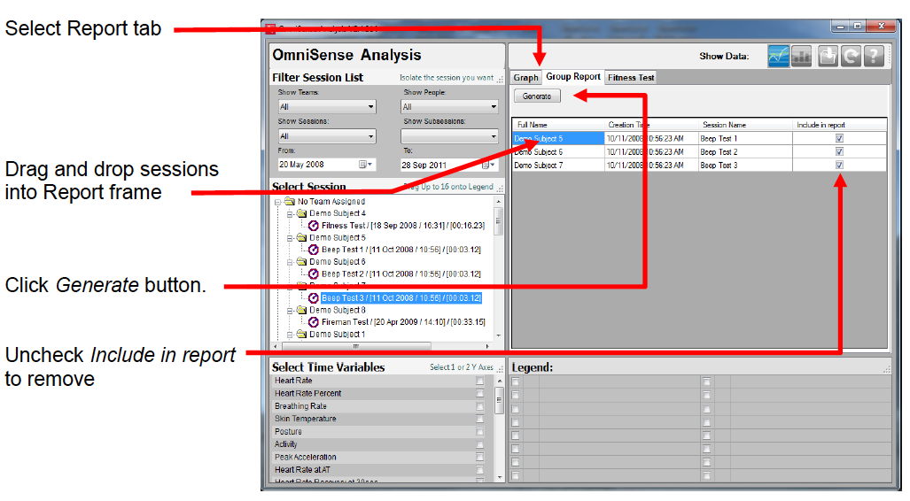Viewport: 910px width, 501px height.
Task: Click the session tree horizontal scrollbar thumb
Action: [x=356, y=346]
